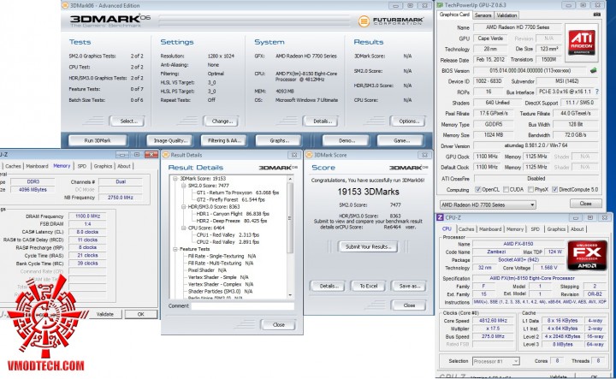Viewport: 616px width, 379px height.
Task: Click the TechPowerUp GPU-Z title bar icon
Action: (440, 5)
